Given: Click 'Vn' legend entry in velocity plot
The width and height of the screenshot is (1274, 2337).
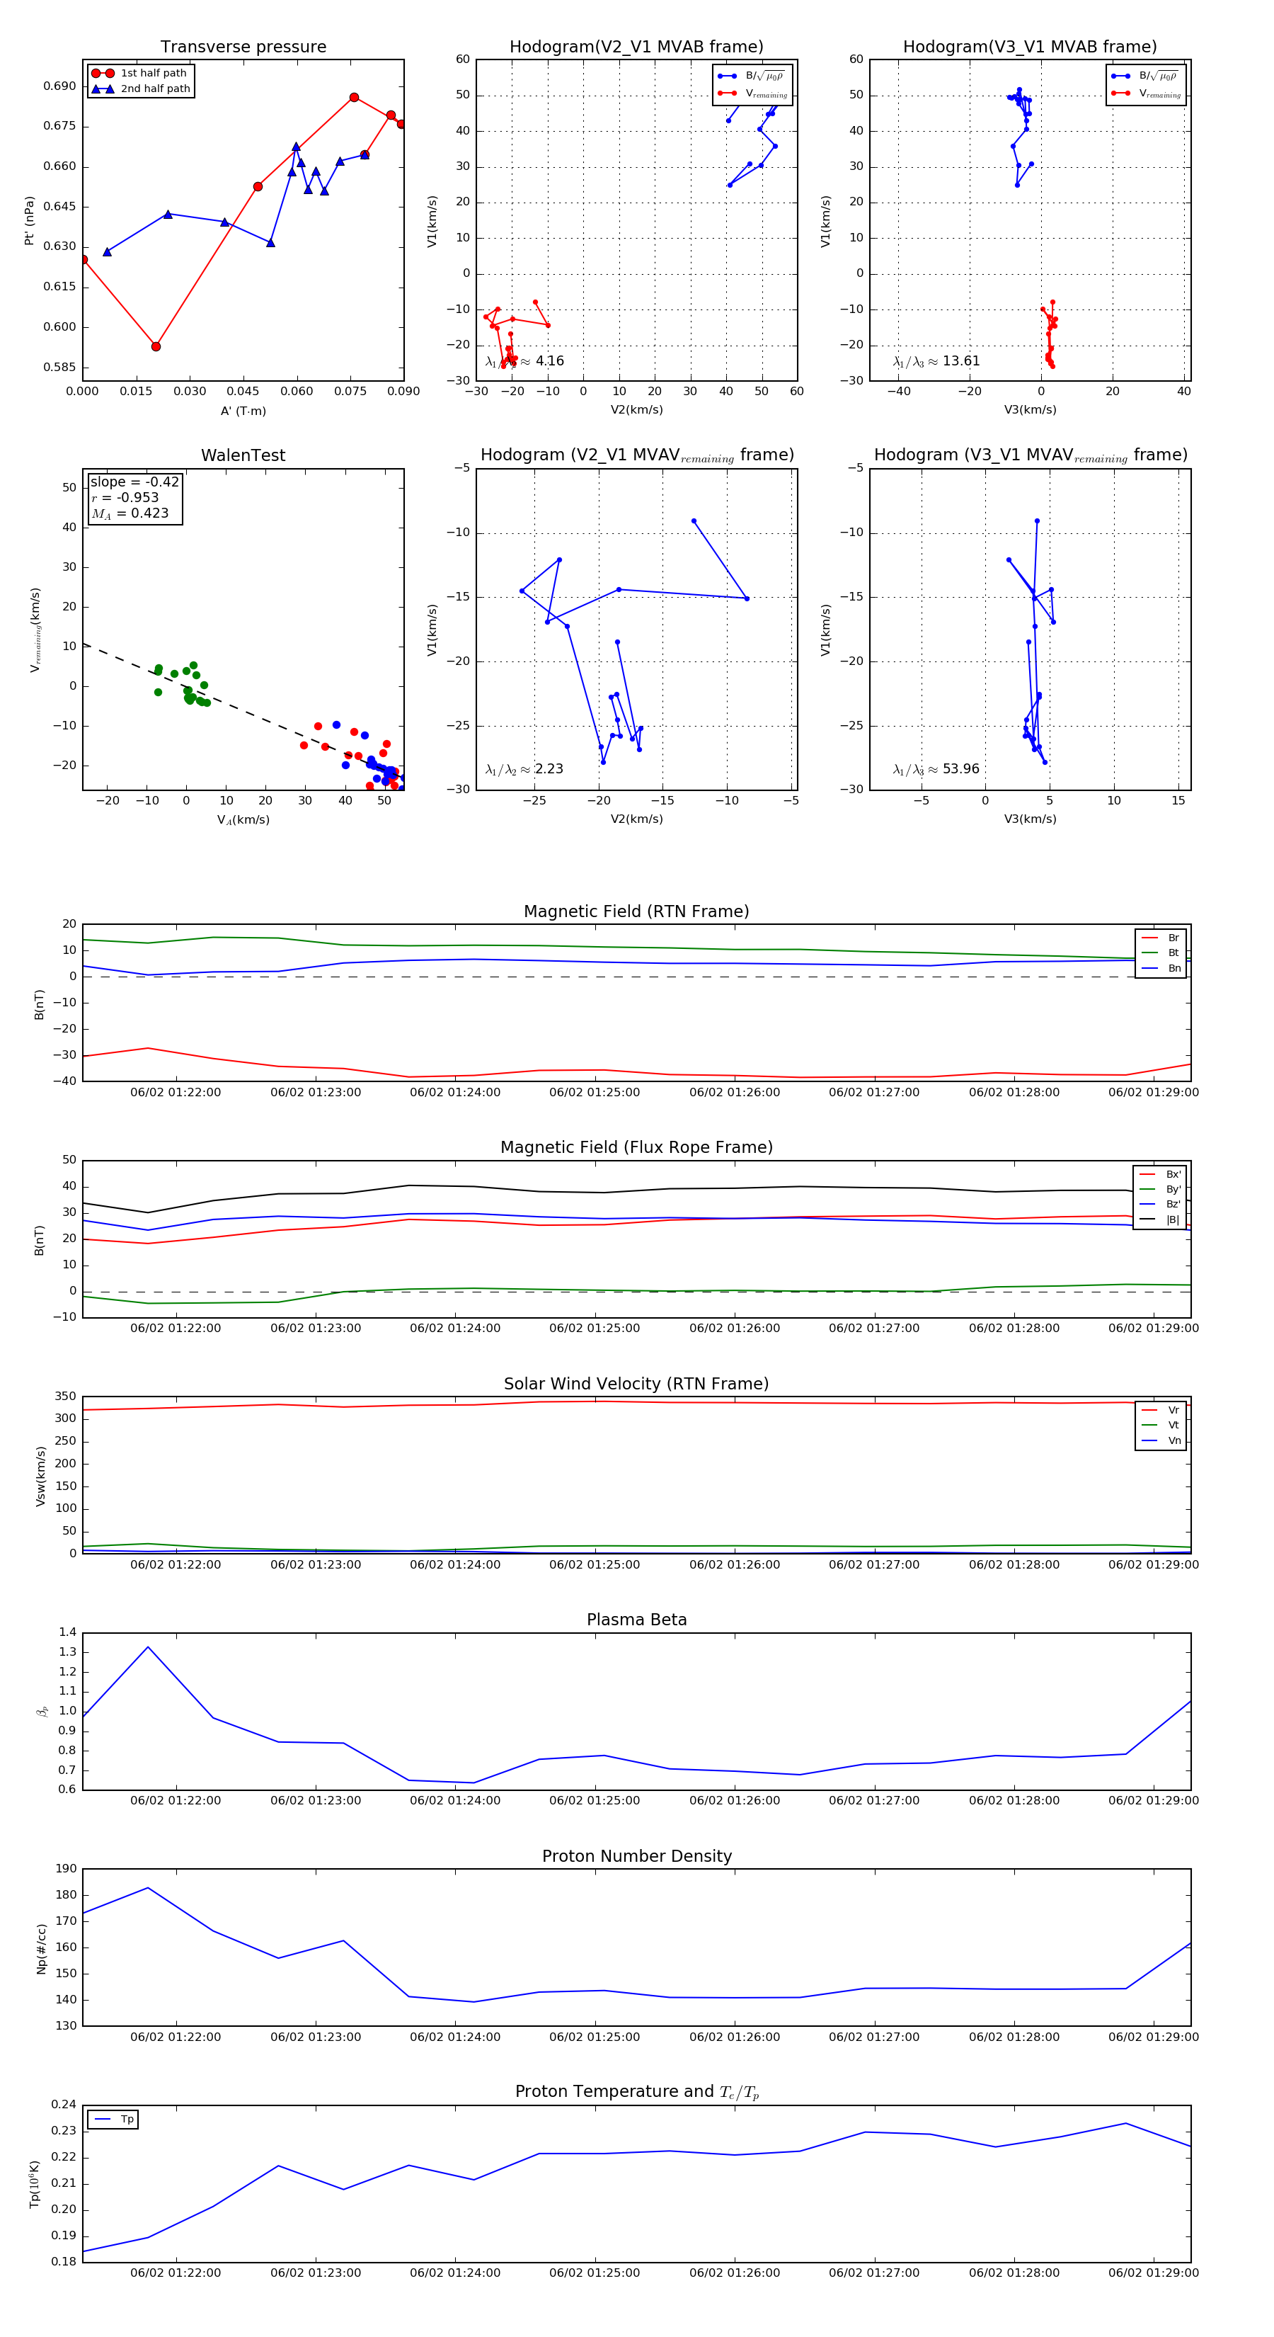Looking at the screenshot, I should point(1161,1440).
